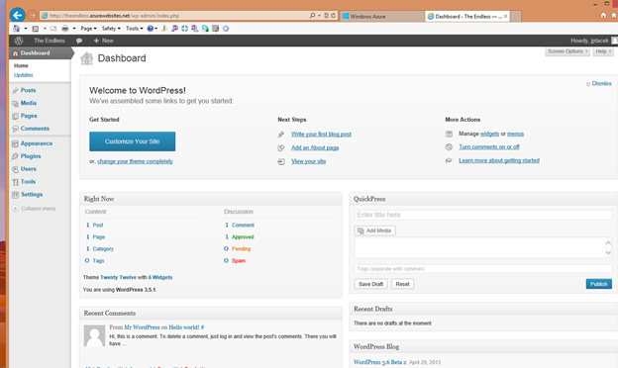
Task: Refresh the page using address bar refresh icon
Action: click(x=333, y=16)
